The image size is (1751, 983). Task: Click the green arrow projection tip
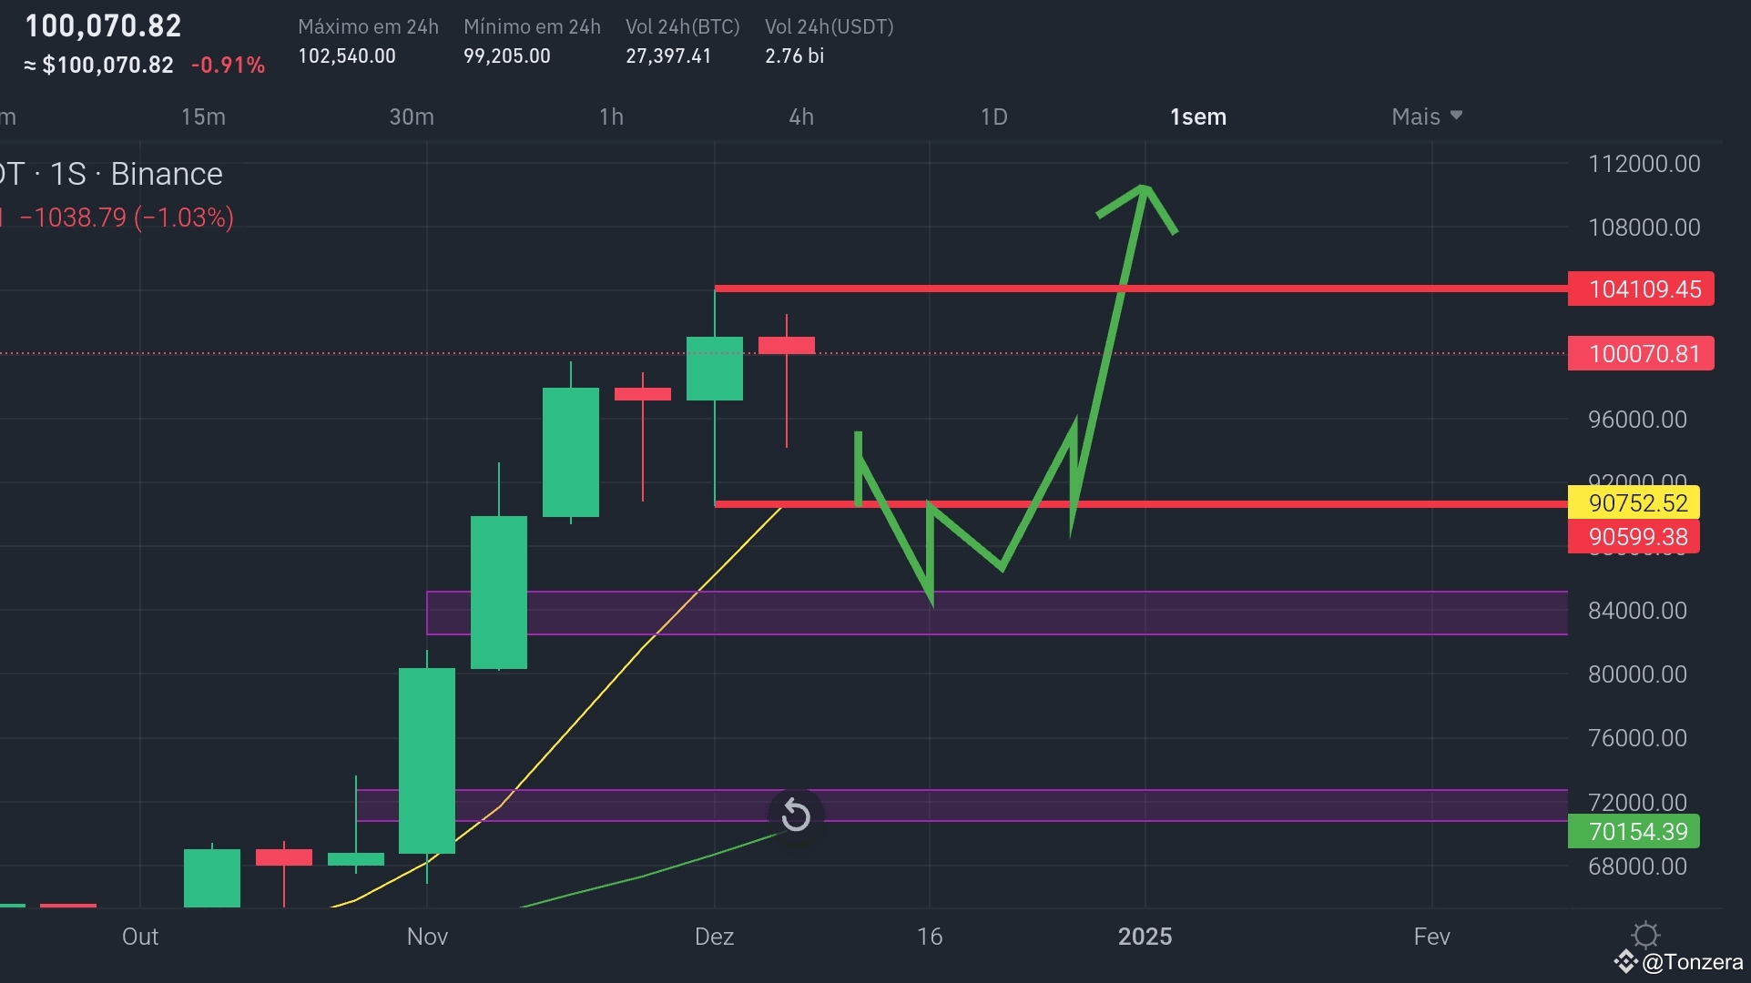click(x=1144, y=188)
